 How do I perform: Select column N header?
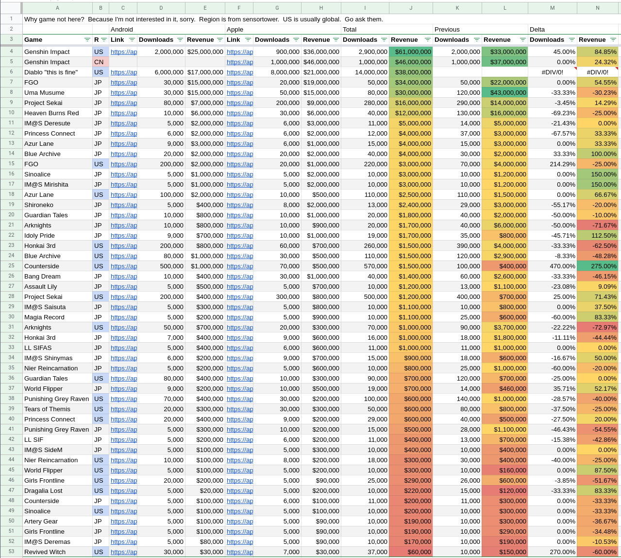click(x=598, y=8)
